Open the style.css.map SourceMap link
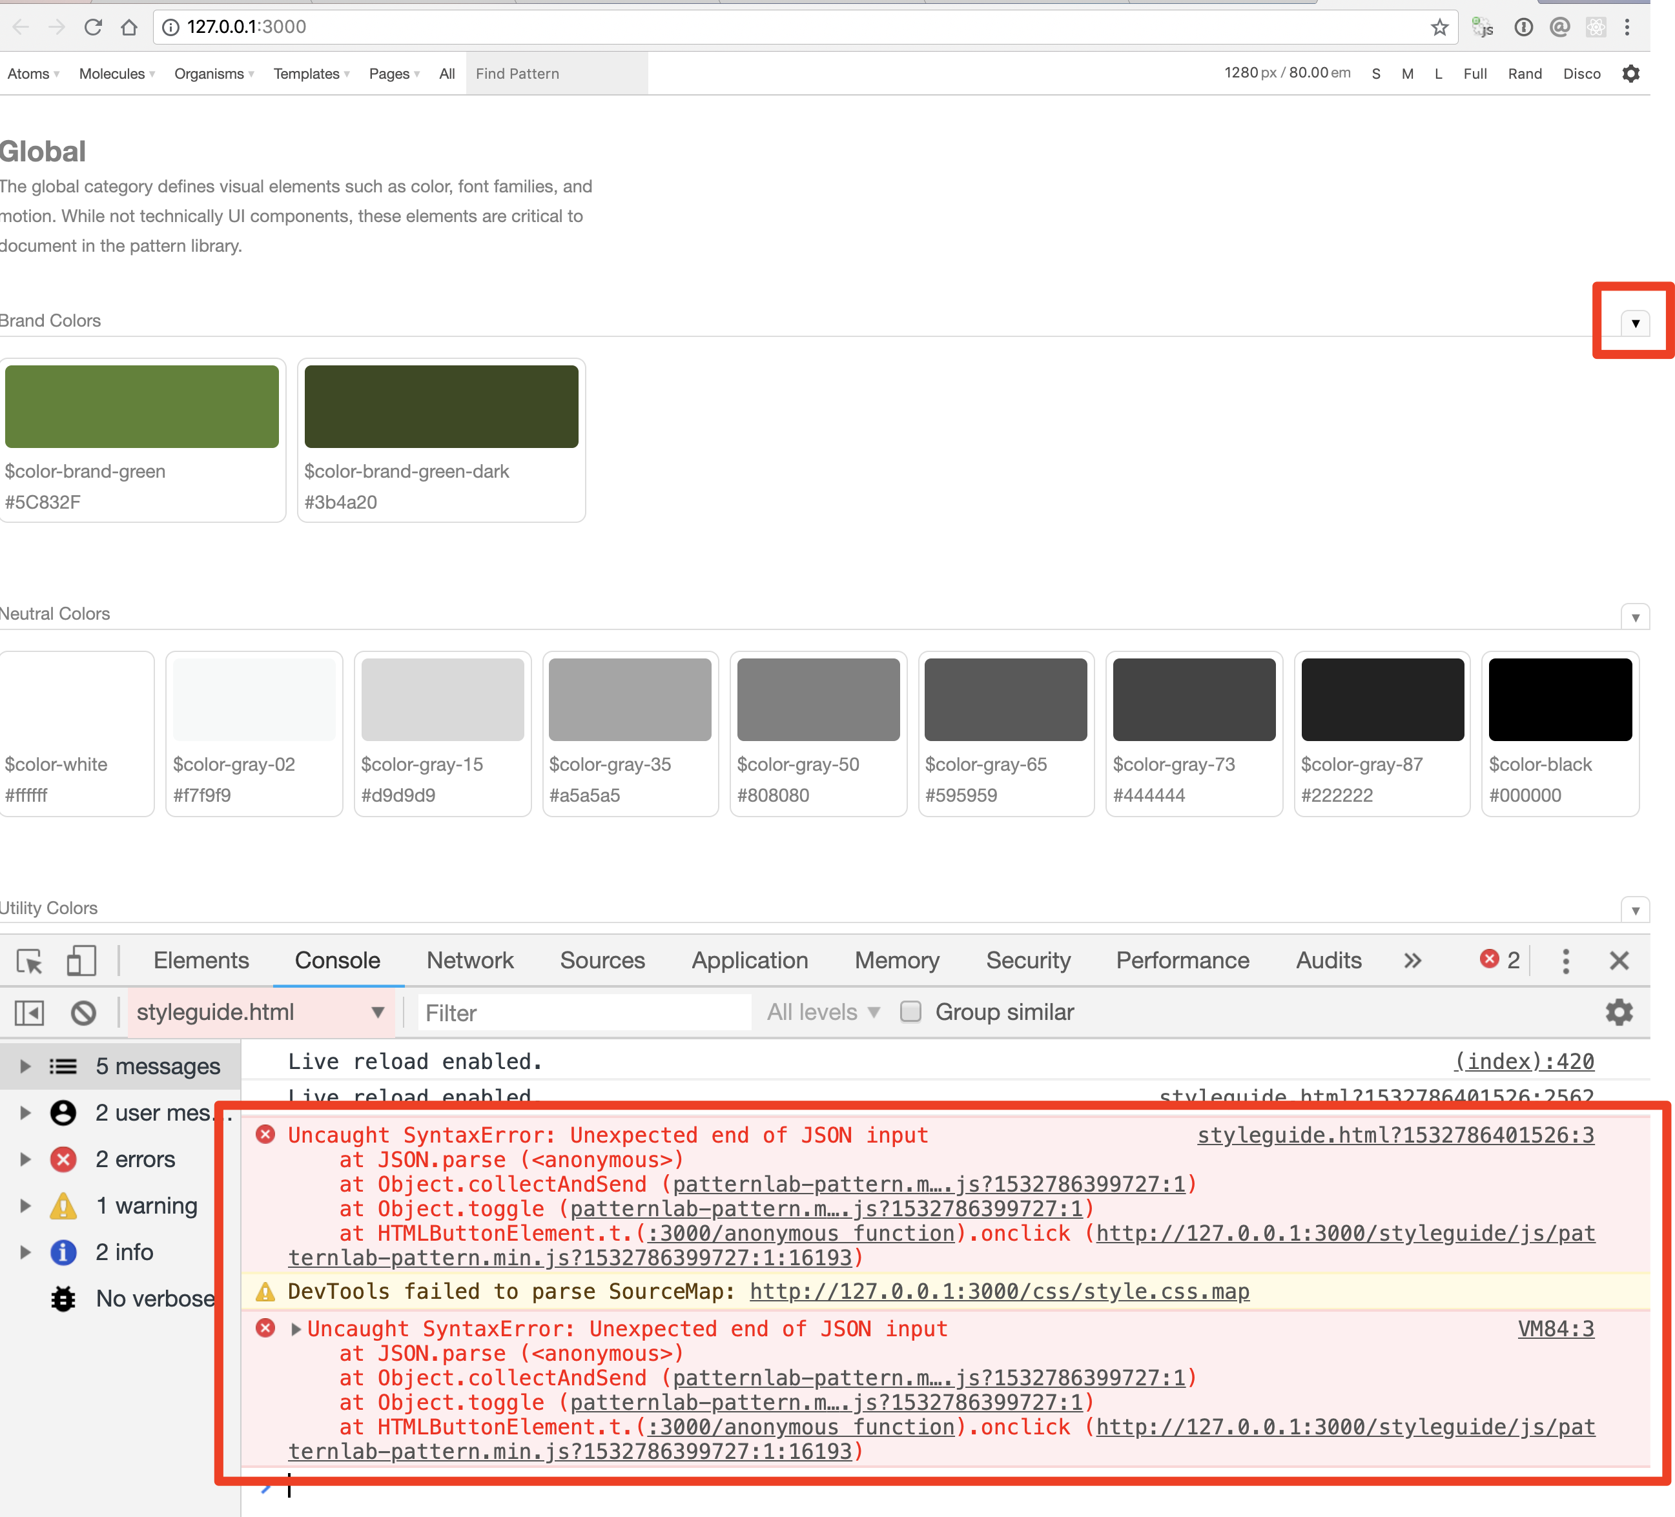 (x=999, y=1291)
